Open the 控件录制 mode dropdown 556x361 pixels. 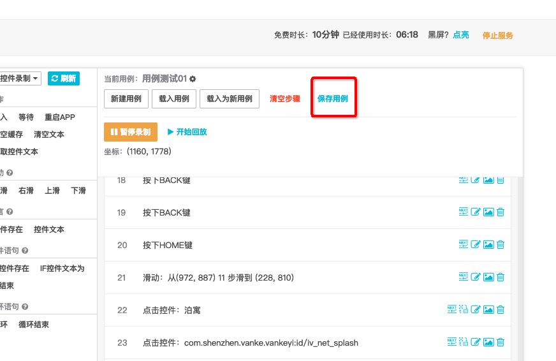tap(20, 78)
